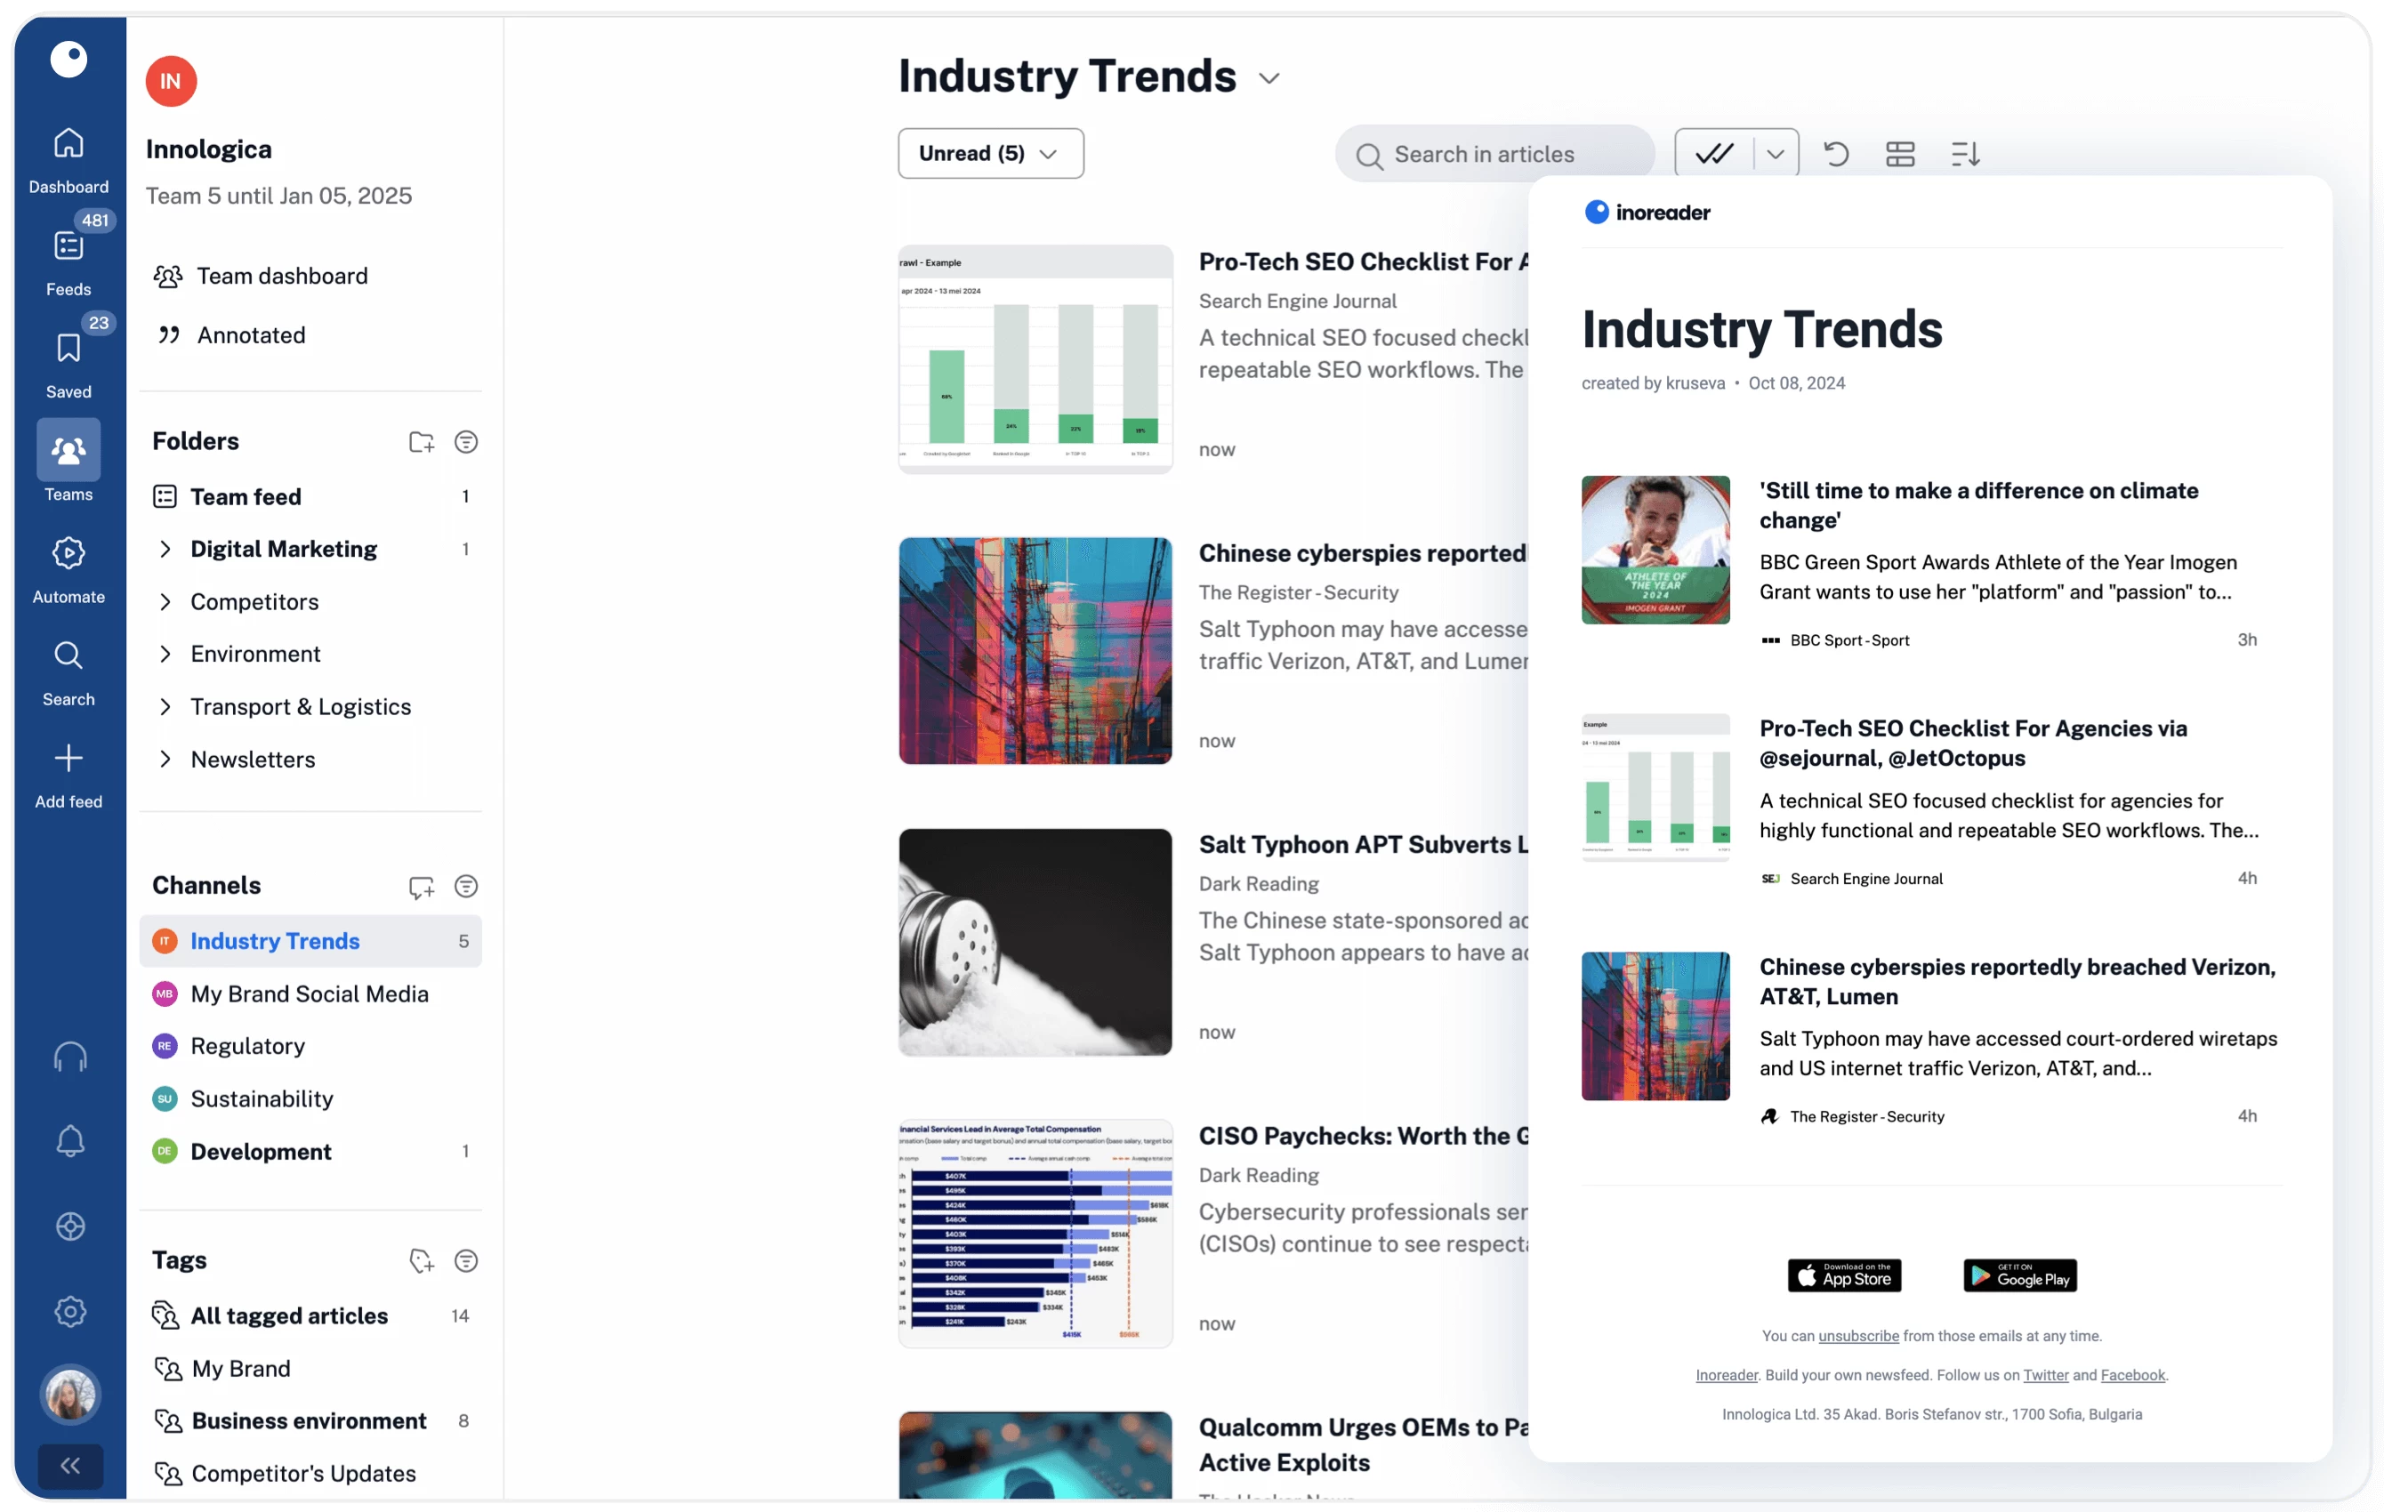The height and width of the screenshot is (1512, 2384).
Task: Click the add channel icon beside Channels
Action: (x=421, y=886)
